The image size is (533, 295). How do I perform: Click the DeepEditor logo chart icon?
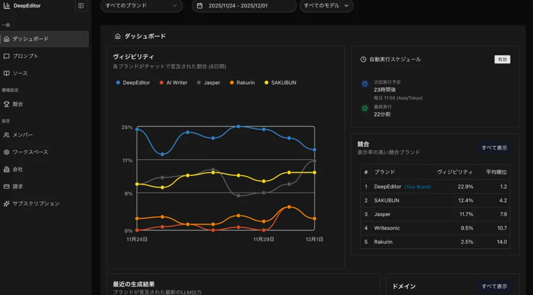(x=6, y=5)
